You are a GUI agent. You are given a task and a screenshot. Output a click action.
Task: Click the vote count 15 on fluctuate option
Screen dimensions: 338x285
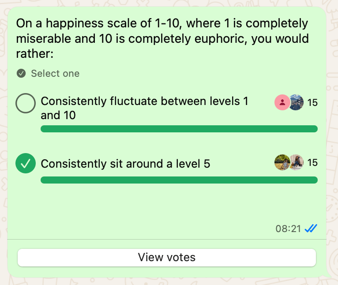(x=312, y=103)
